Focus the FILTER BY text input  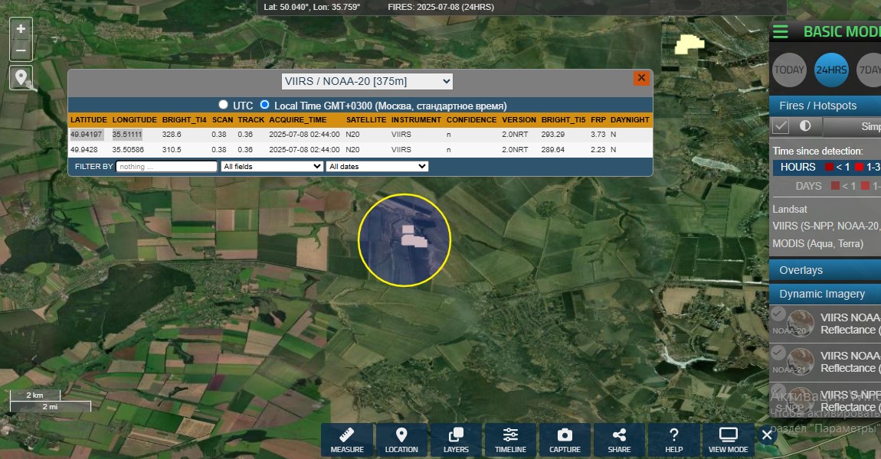click(166, 167)
